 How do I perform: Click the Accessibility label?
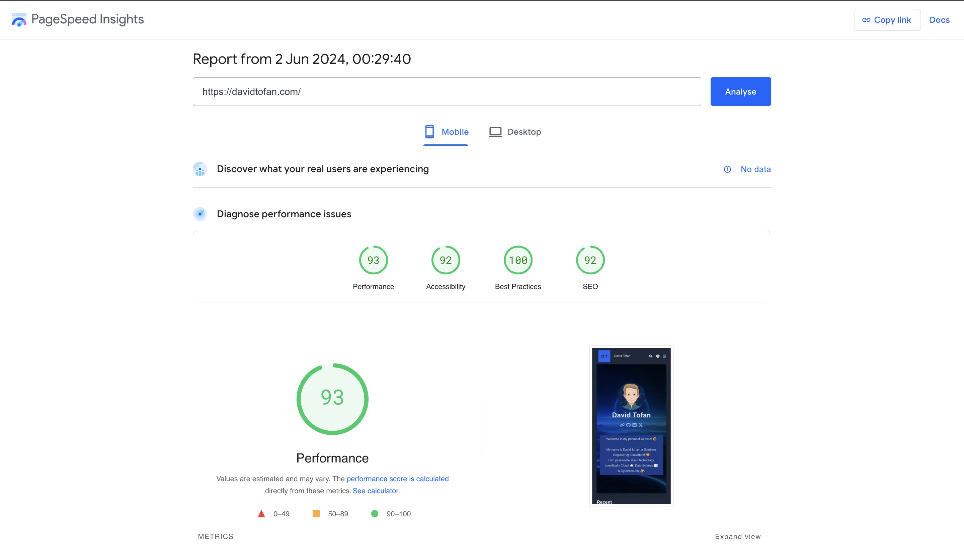(445, 287)
